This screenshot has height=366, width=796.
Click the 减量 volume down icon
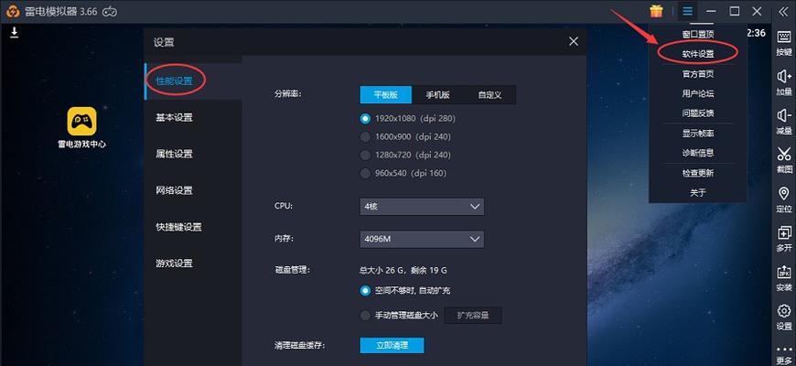click(784, 123)
